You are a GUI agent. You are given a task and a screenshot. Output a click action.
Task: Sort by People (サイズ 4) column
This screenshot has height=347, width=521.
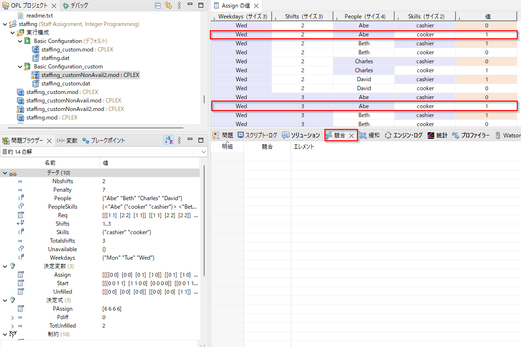(364, 17)
